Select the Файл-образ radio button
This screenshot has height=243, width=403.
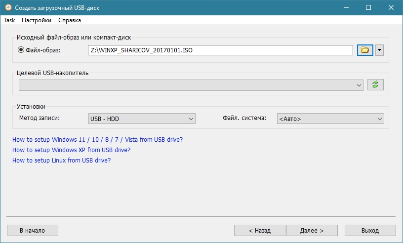point(21,50)
